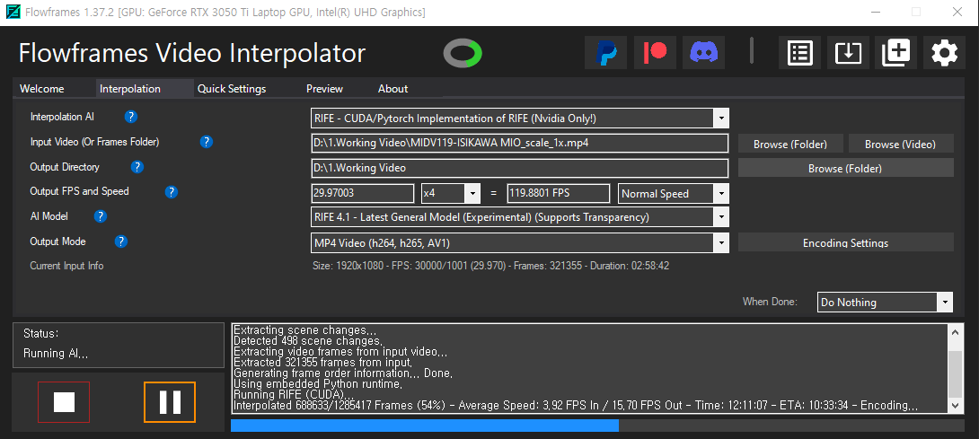The image size is (979, 439).
Task: Click the log scrollbar up arrow
Action: pos(955,333)
